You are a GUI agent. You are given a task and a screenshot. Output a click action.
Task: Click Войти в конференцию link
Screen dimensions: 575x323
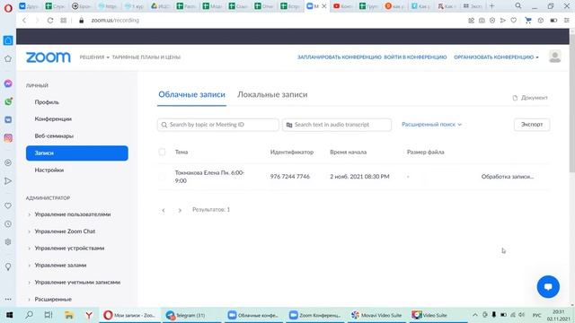[415, 57]
